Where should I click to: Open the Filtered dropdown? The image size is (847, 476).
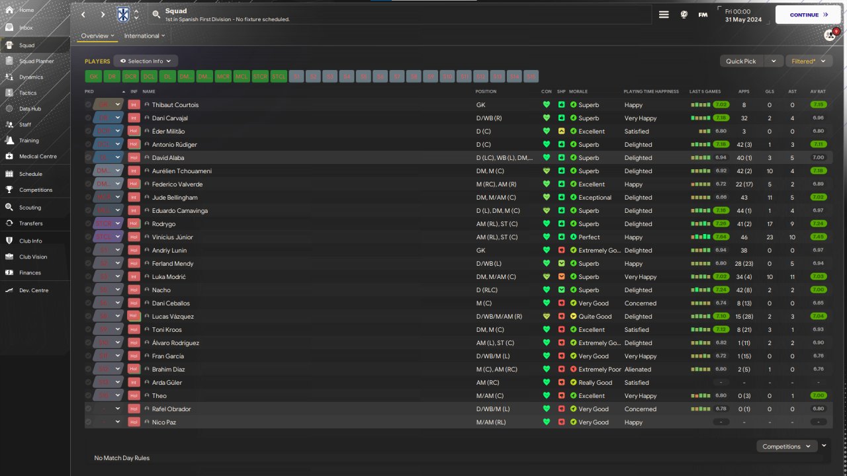pos(809,61)
